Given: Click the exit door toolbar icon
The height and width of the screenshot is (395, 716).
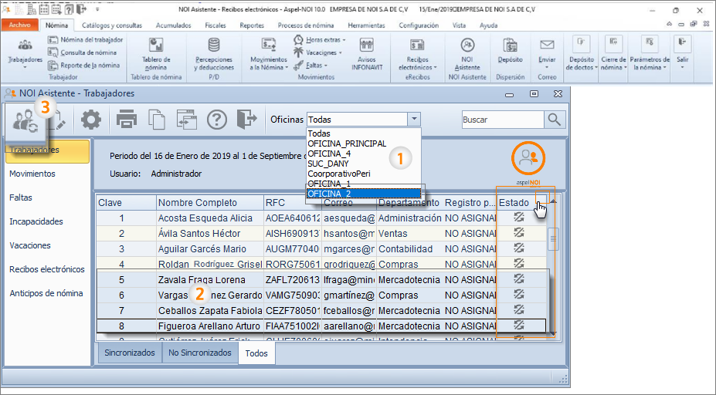Looking at the screenshot, I should (246, 119).
